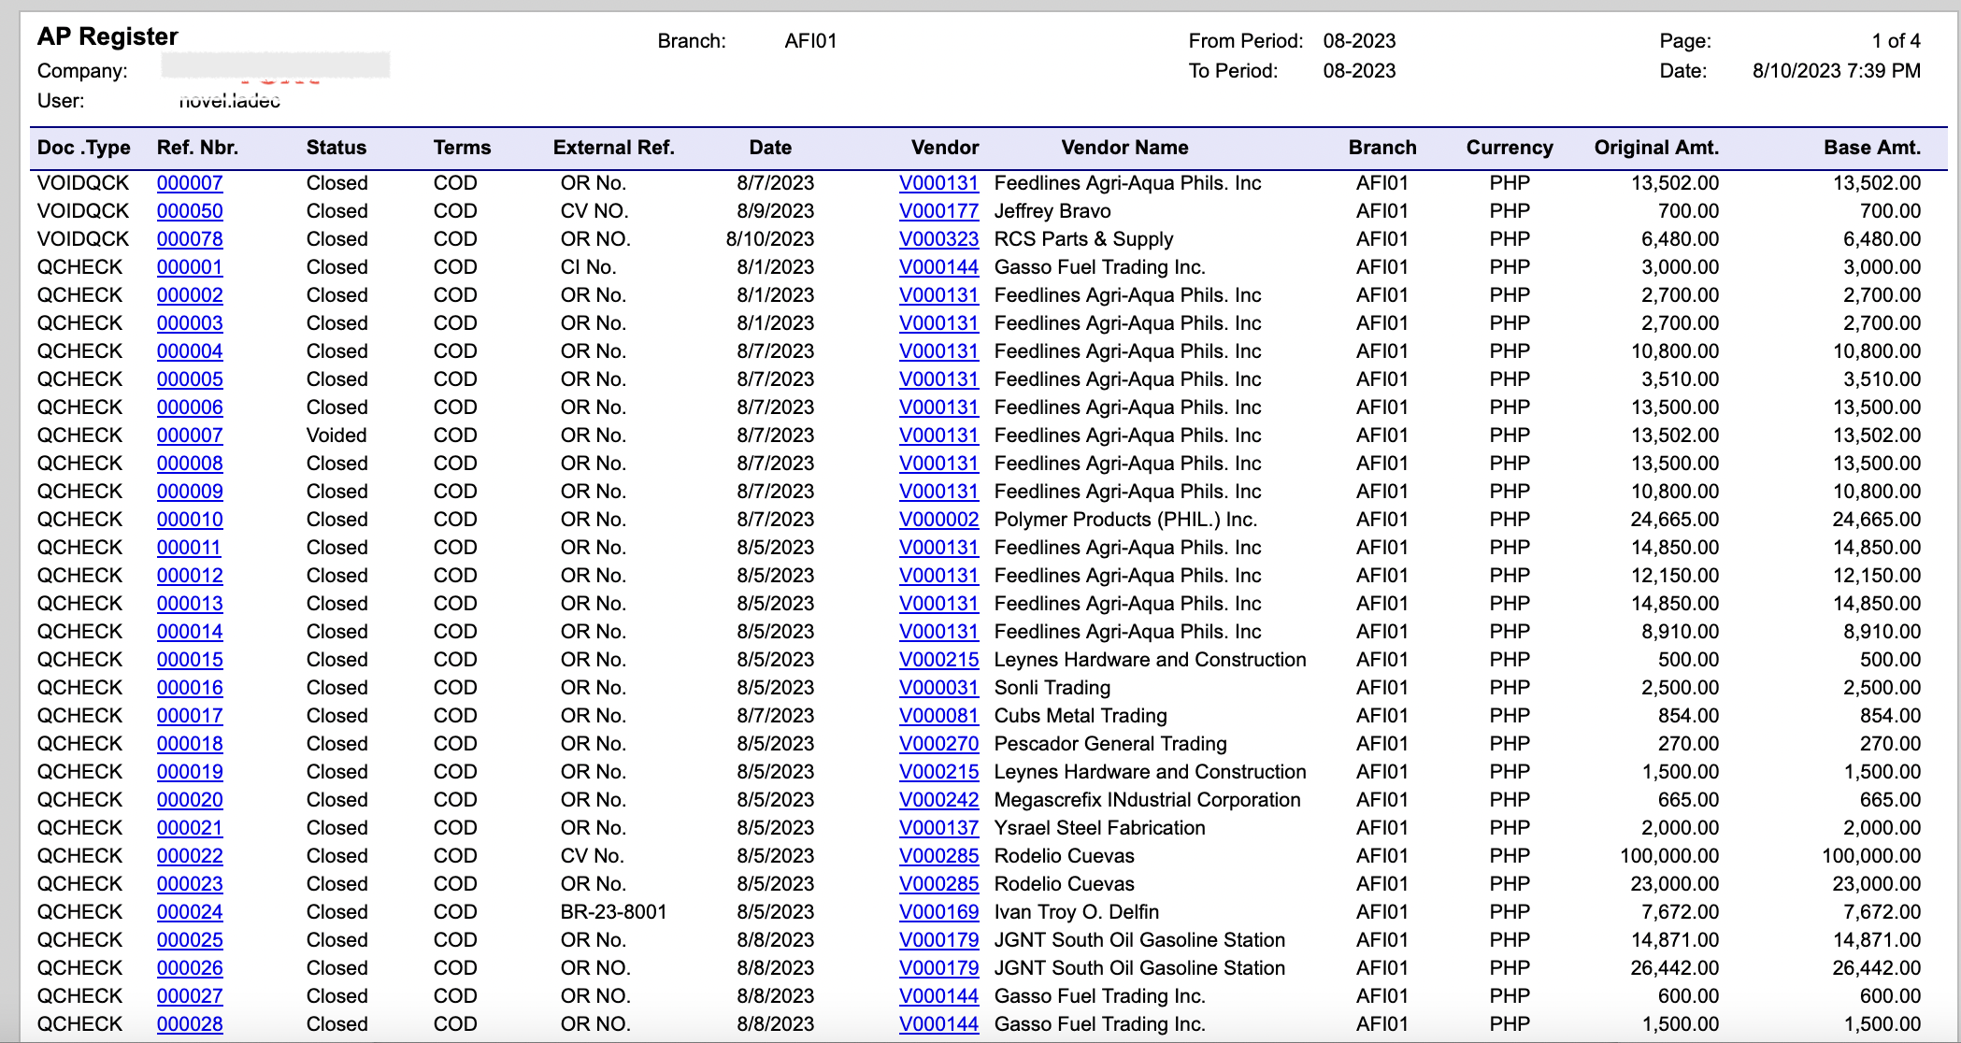The height and width of the screenshot is (1043, 1961).
Task: Click reference number 000078 link
Action: 190,239
